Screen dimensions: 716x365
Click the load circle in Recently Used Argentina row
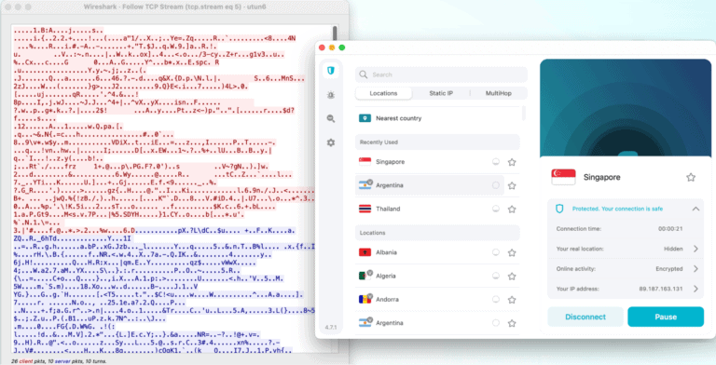click(495, 185)
